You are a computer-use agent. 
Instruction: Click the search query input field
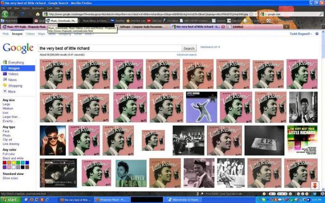pyautogui.click(x=110, y=48)
